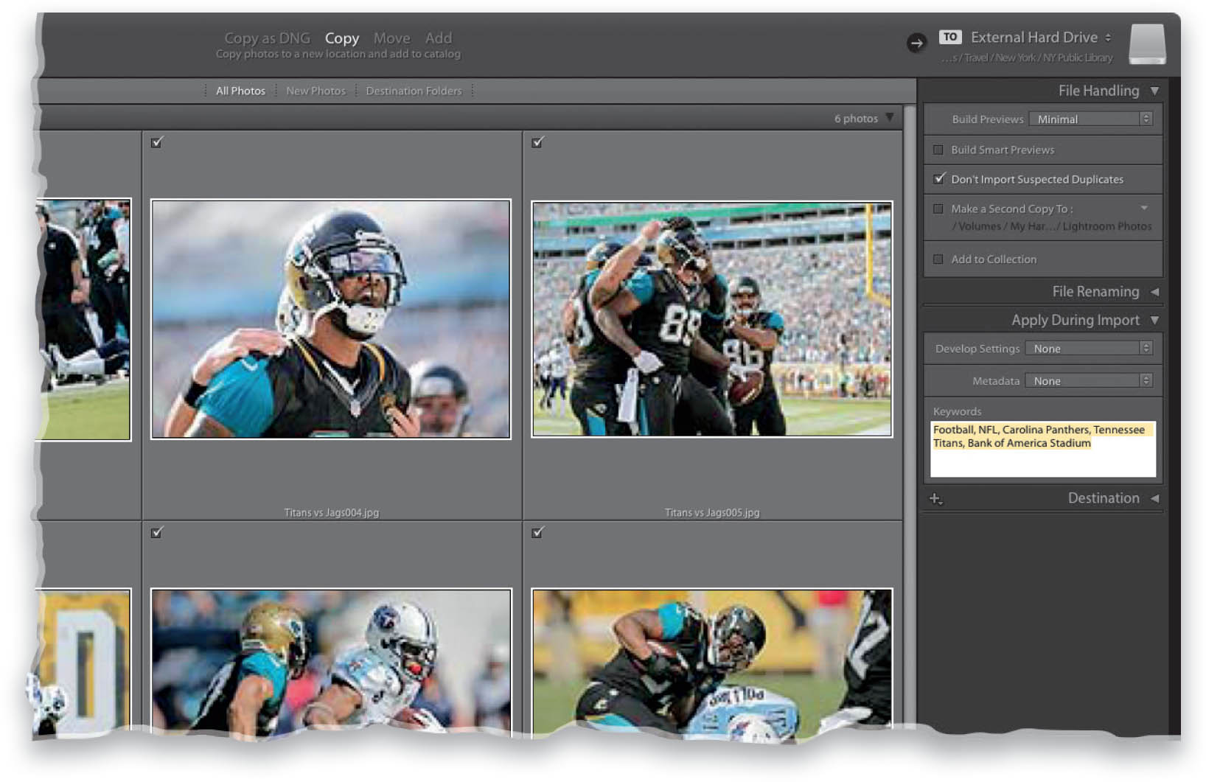
Task: Collapse the File Handling panel
Action: pos(1154,91)
